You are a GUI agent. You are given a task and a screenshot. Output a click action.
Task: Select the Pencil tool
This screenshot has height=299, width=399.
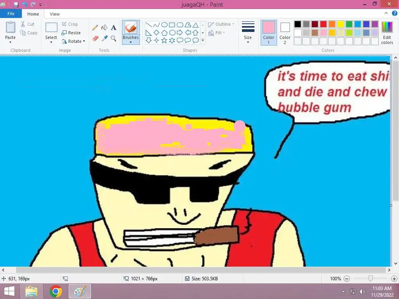(95, 28)
